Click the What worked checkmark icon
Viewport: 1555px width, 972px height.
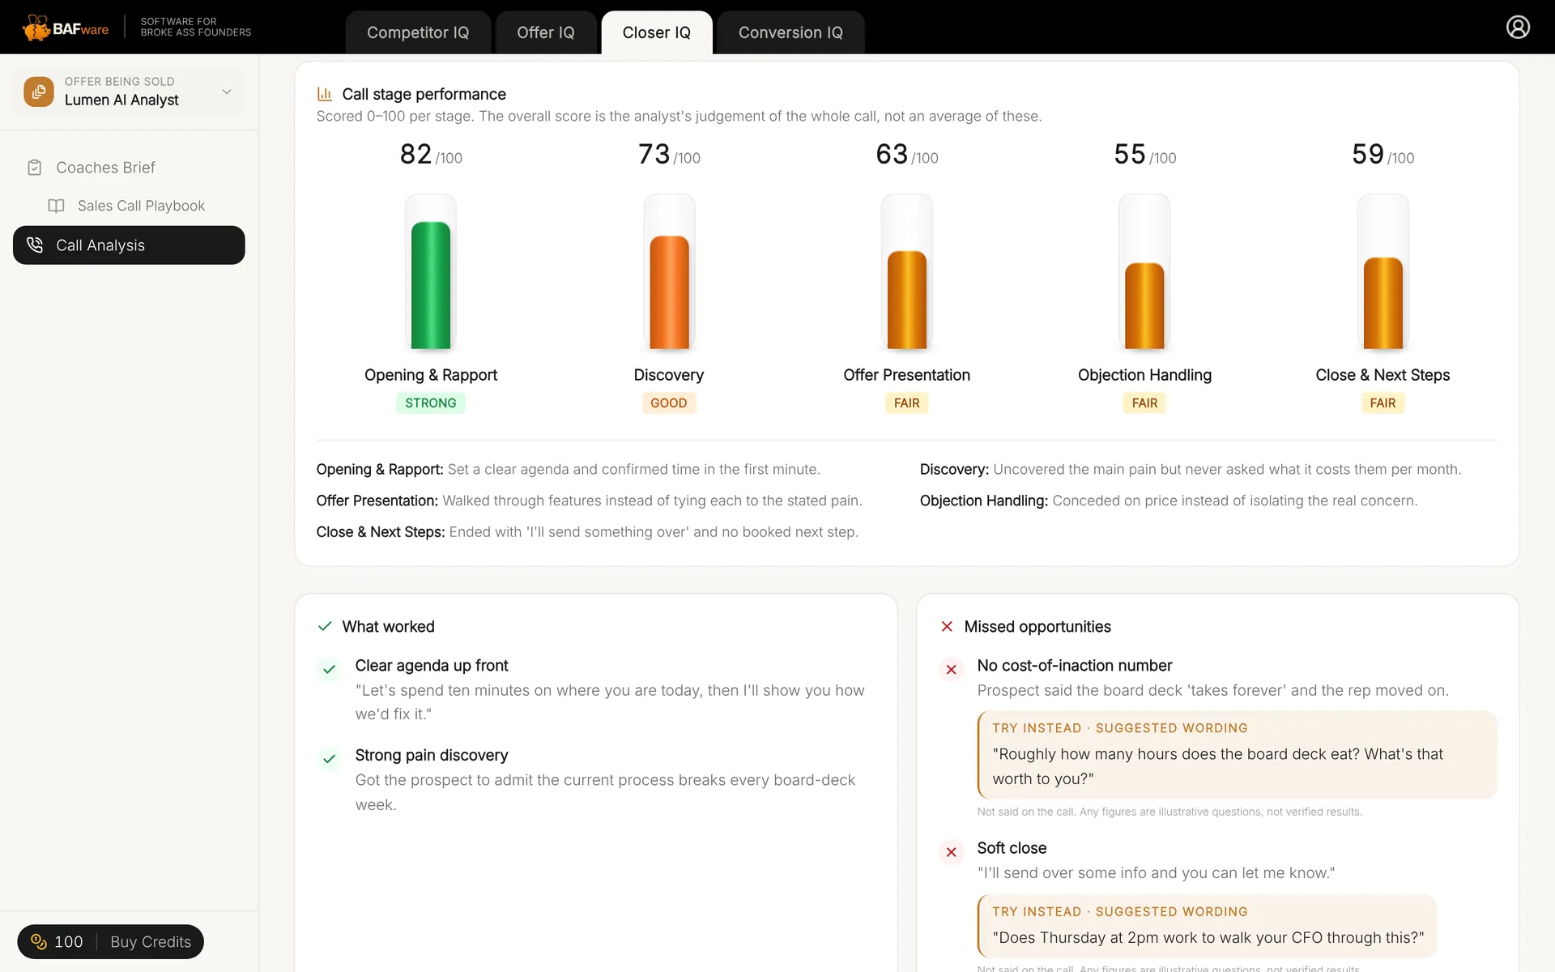pos(325,626)
